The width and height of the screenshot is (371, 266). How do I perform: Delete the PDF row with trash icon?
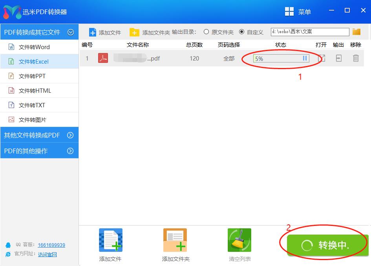pos(356,59)
